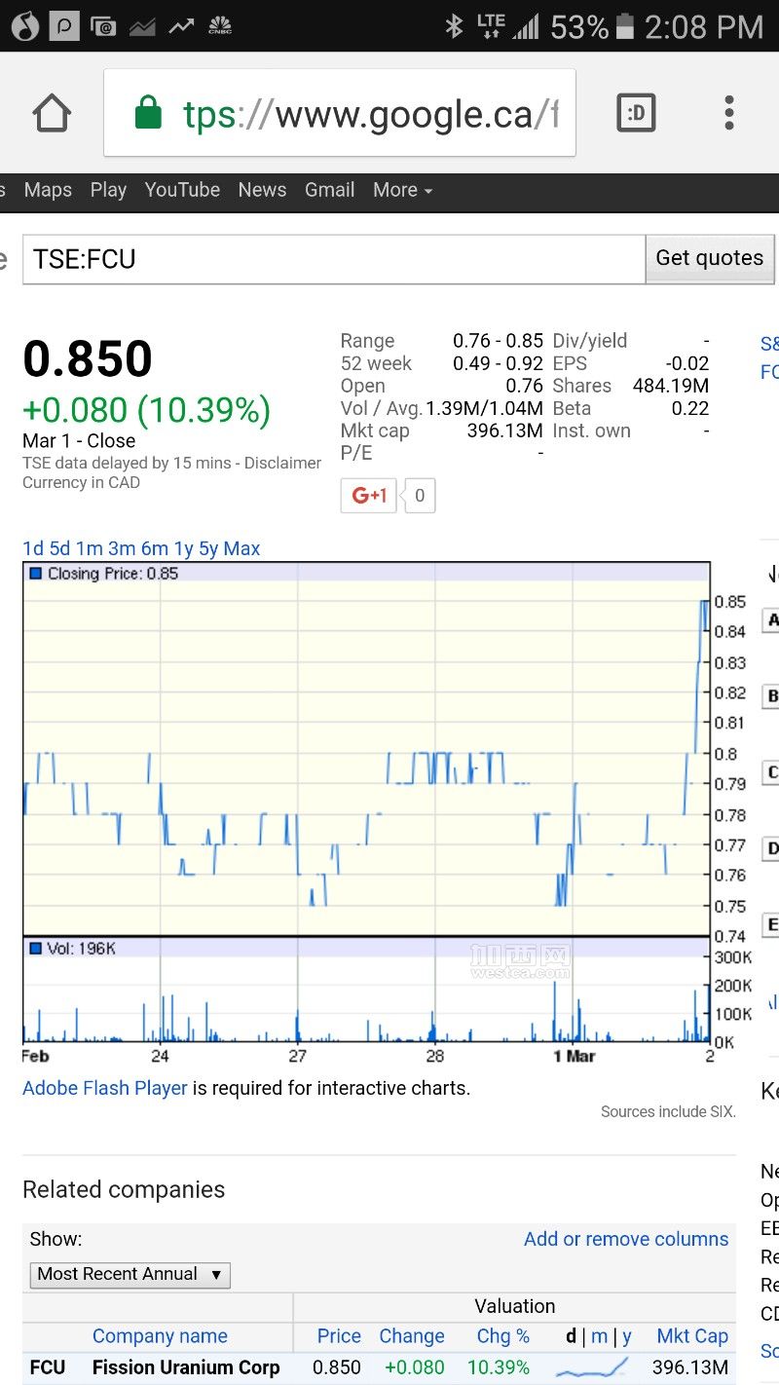Tap the battery status icon
Image resolution: width=779 pixels, height=1385 pixels.
pos(625,26)
